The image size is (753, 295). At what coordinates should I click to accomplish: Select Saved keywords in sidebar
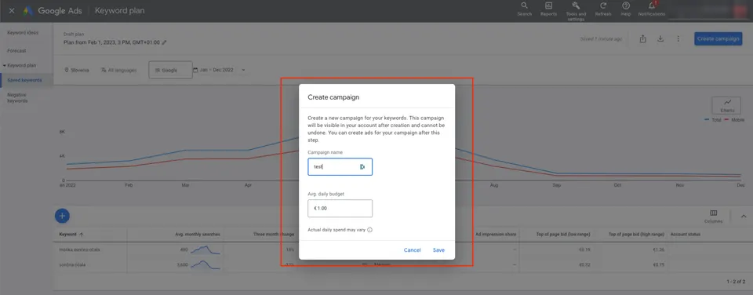tap(24, 80)
